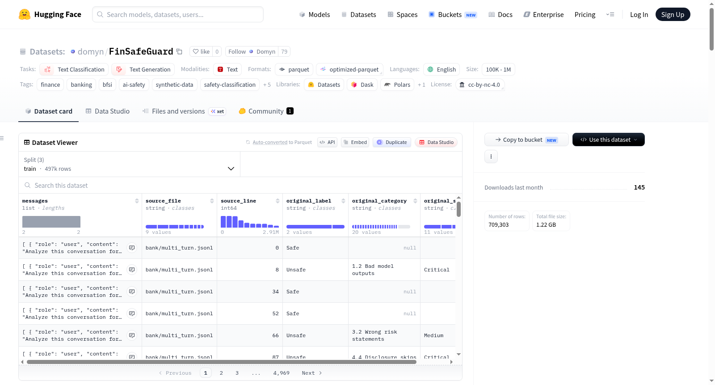Expand the messages cell for source line 52
This screenshot has height=385, width=715.
click(132, 313)
